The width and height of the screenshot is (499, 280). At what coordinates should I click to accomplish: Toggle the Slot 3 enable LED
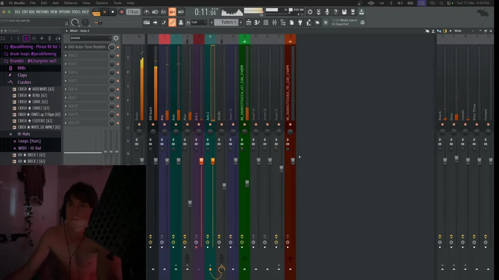coord(118,64)
